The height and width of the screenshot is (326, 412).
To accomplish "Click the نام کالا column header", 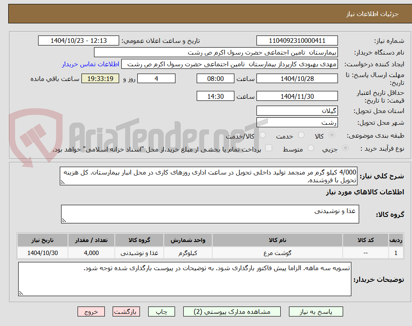I will (277, 240).
